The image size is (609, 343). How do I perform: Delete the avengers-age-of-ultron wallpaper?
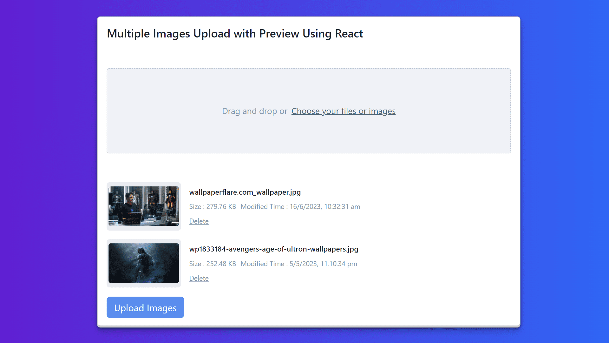click(x=199, y=278)
